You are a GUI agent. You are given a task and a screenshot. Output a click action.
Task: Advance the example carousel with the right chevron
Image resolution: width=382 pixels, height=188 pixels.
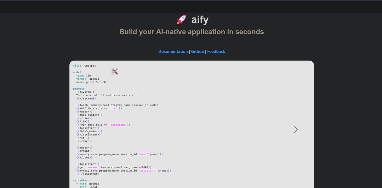(x=296, y=129)
